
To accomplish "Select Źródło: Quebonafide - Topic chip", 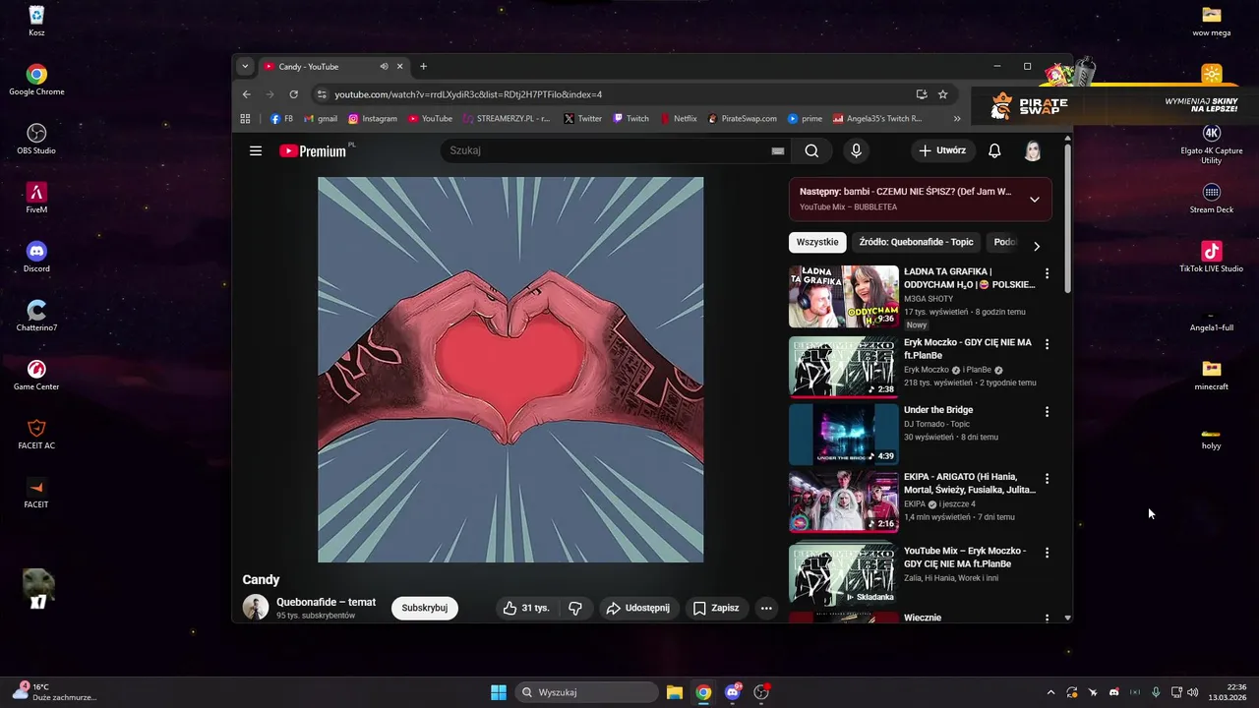I will 916,242.
